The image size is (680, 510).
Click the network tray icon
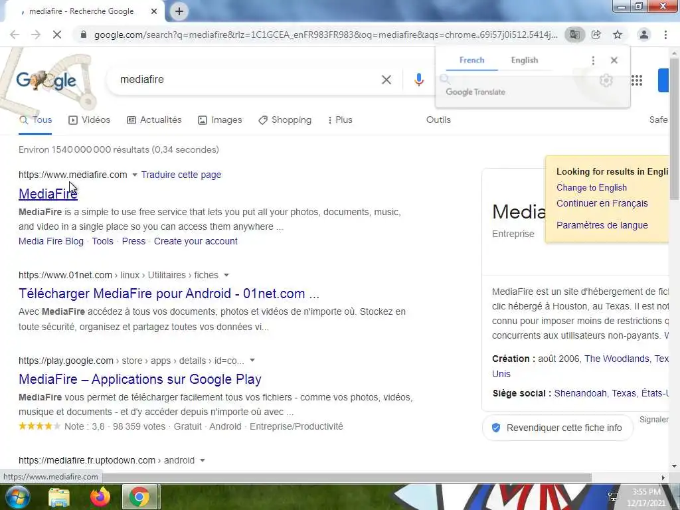point(613,497)
